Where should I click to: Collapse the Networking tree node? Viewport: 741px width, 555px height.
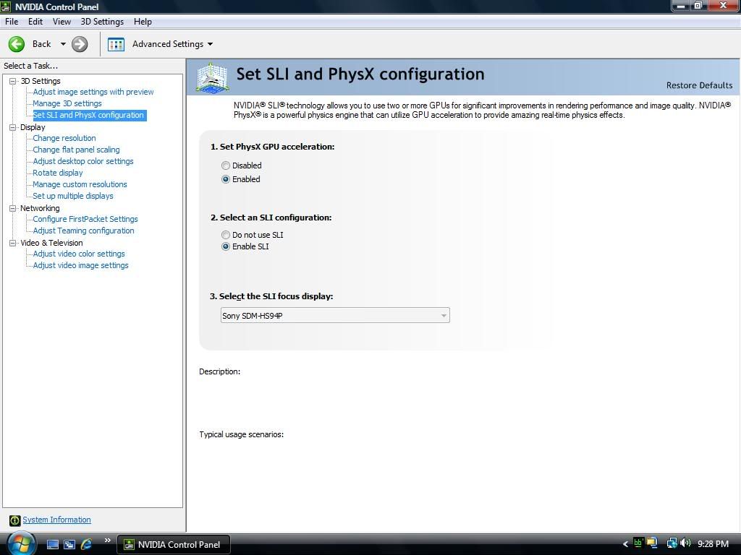tap(13, 208)
